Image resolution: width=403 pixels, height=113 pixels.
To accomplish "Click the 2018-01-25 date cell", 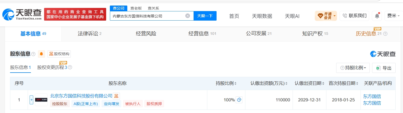I will pos(343,100).
